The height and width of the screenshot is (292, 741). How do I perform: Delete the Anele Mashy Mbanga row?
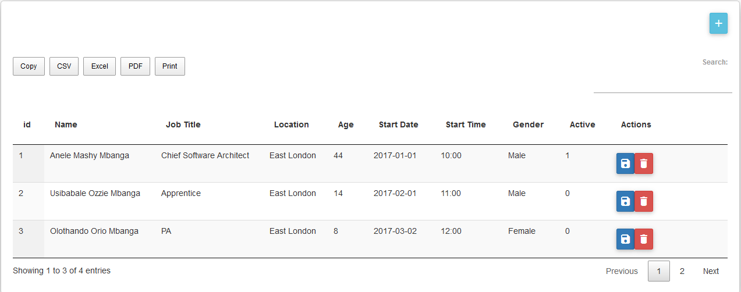click(x=644, y=164)
